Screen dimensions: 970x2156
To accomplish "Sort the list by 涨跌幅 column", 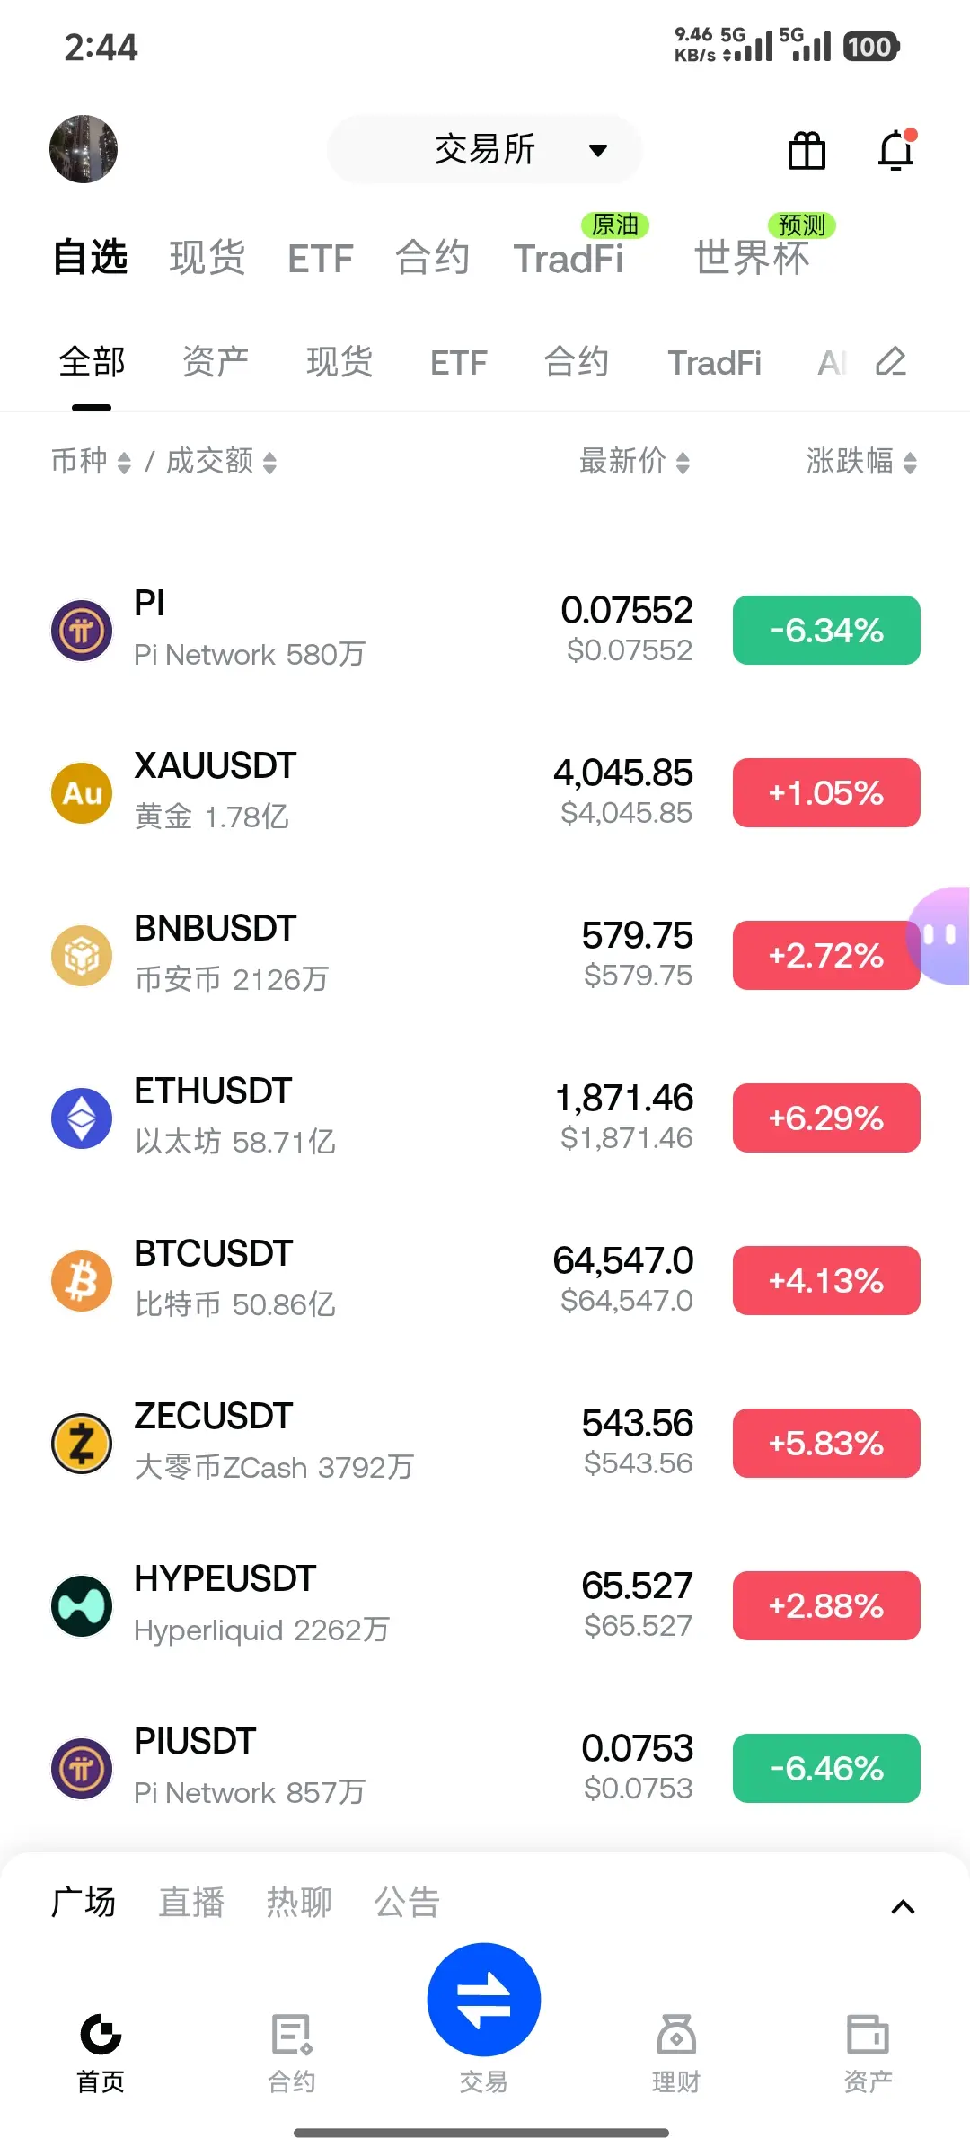I will (x=861, y=461).
